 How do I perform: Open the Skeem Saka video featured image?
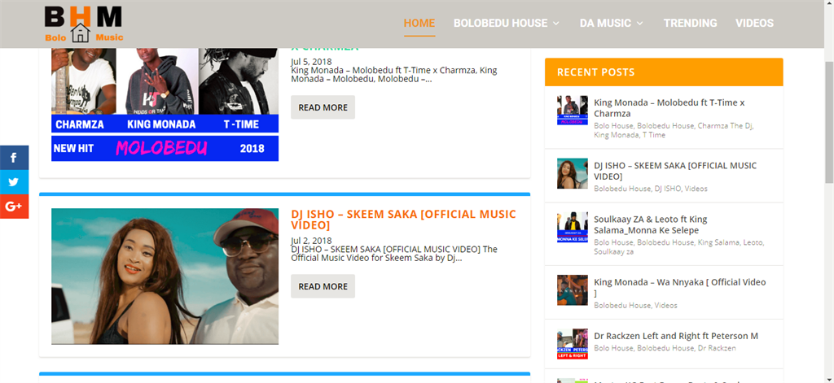click(x=165, y=276)
